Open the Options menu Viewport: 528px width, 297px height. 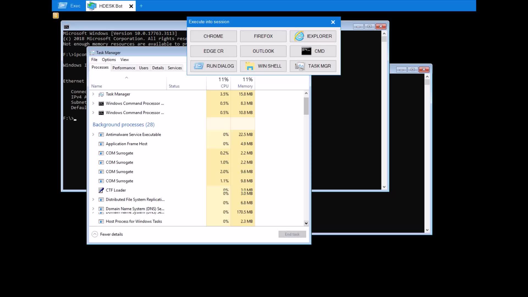[x=109, y=60]
